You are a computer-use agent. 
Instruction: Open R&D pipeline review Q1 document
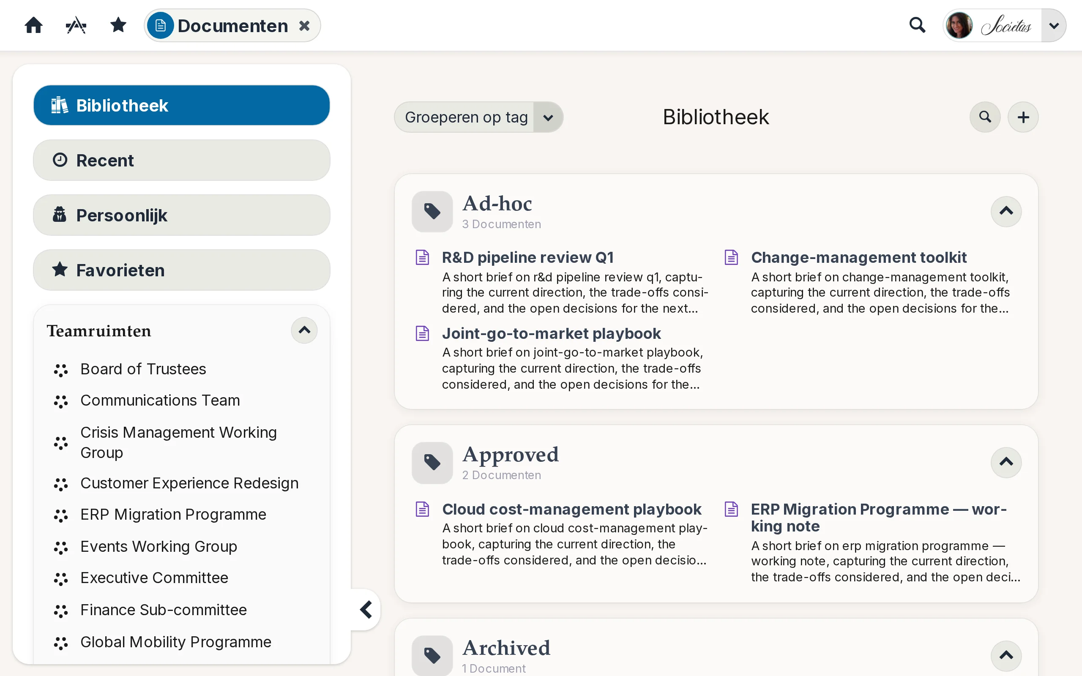click(x=527, y=258)
